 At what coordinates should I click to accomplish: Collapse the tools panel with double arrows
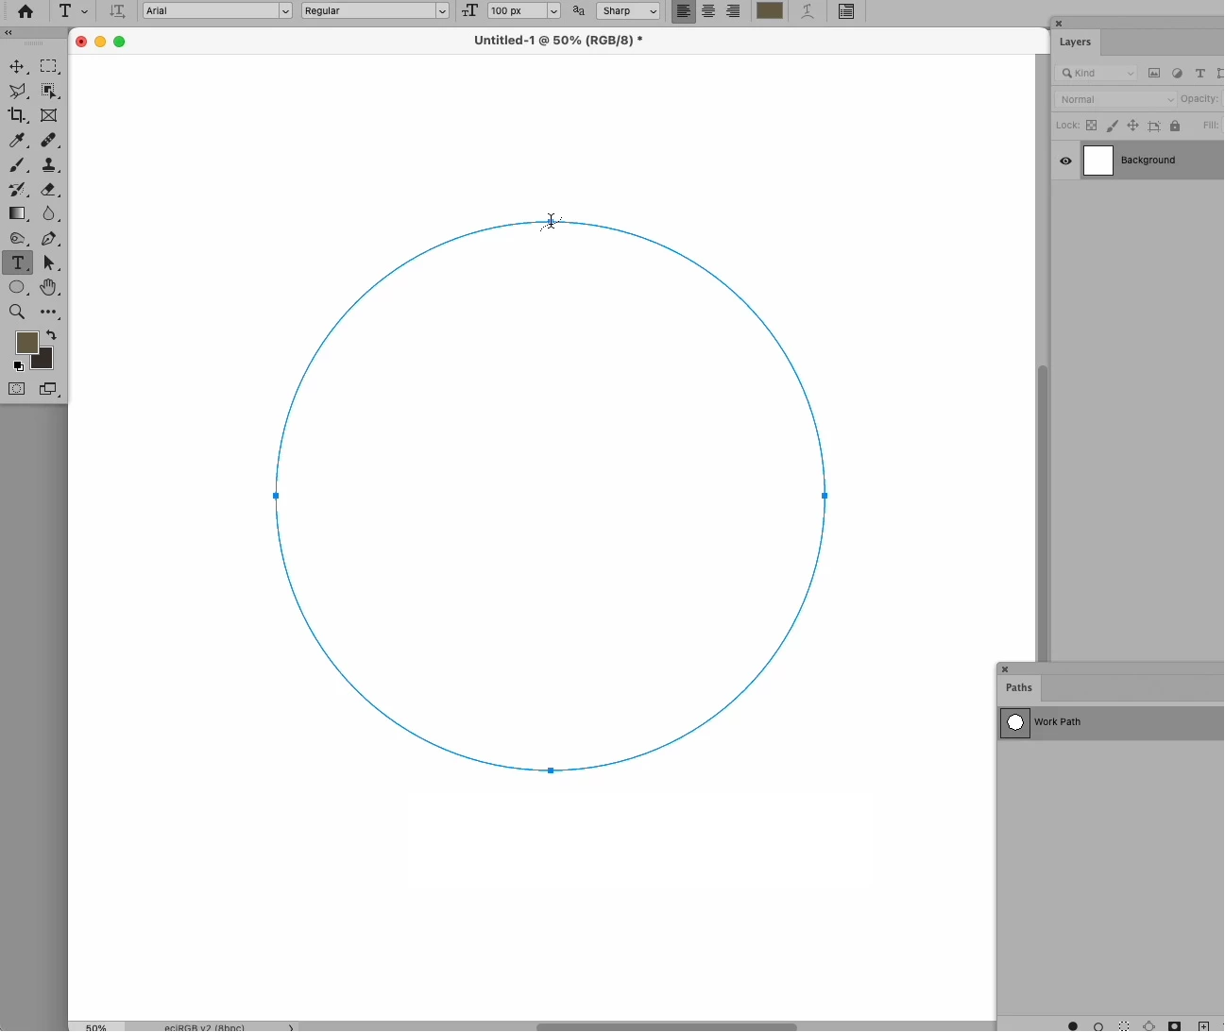9,33
